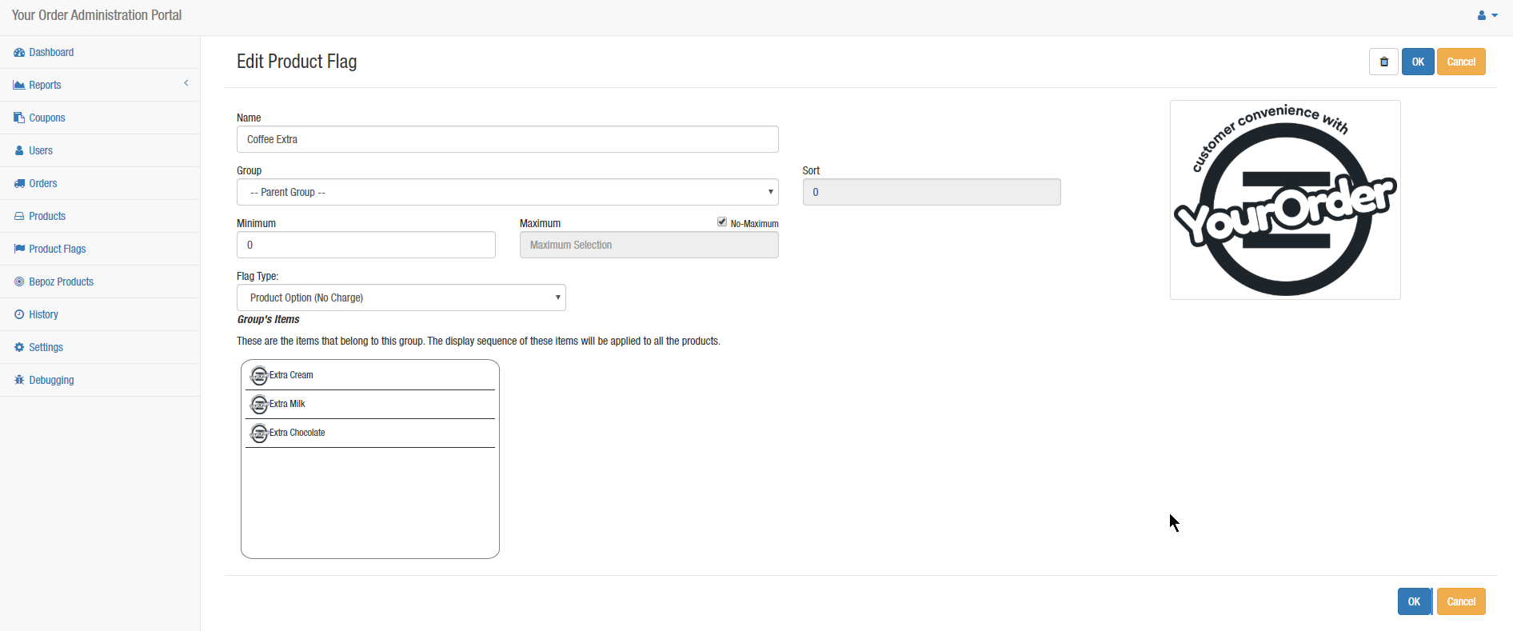Viewport: 1513px width, 631px height.
Task: Expand the Reports submenu chevron
Action: pyautogui.click(x=186, y=83)
